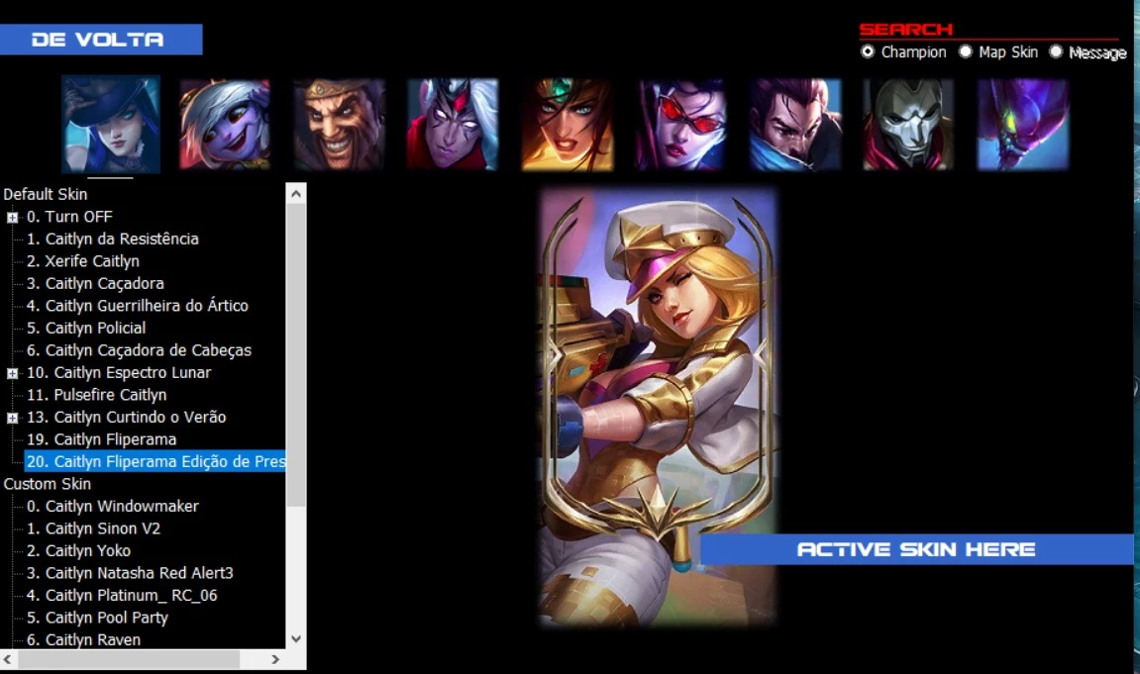Click the Caitlyn skin splash preview image
The image size is (1140, 674).
tap(658, 408)
